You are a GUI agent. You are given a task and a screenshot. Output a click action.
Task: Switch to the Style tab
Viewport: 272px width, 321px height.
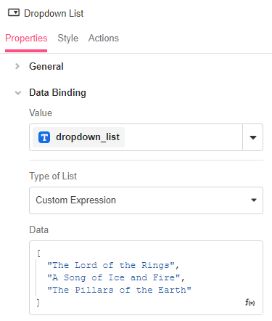click(x=68, y=38)
